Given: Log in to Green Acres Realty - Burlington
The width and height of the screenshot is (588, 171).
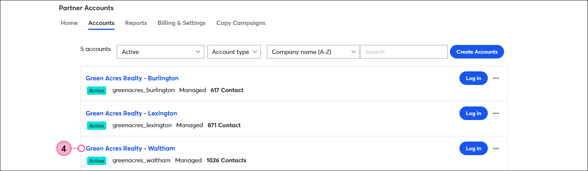Looking at the screenshot, I should click(x=473, y=78).
